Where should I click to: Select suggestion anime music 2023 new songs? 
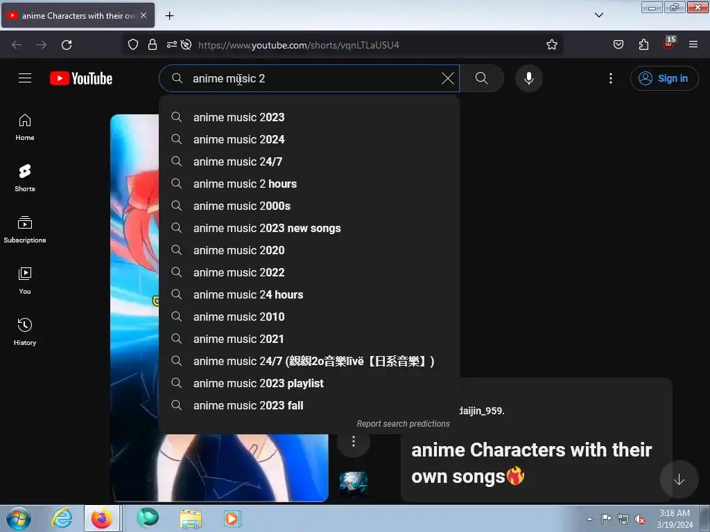tap(309, 228)
